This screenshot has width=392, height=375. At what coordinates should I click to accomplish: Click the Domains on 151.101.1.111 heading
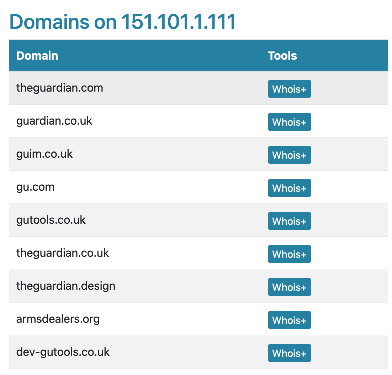coord(122,22)
